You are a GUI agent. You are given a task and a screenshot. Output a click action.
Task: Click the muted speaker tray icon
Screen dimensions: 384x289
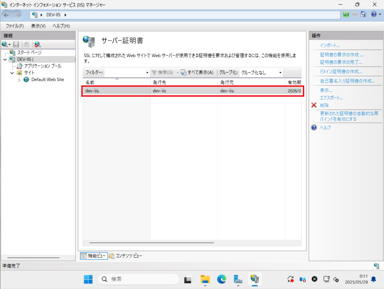click(x=336, y=279)
